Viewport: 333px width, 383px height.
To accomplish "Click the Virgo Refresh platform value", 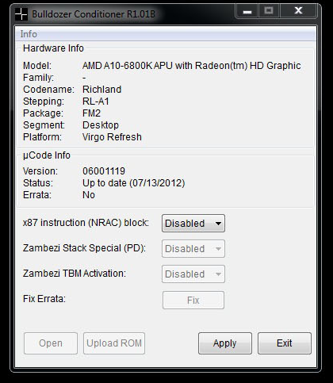I will [x=112, y=137].
